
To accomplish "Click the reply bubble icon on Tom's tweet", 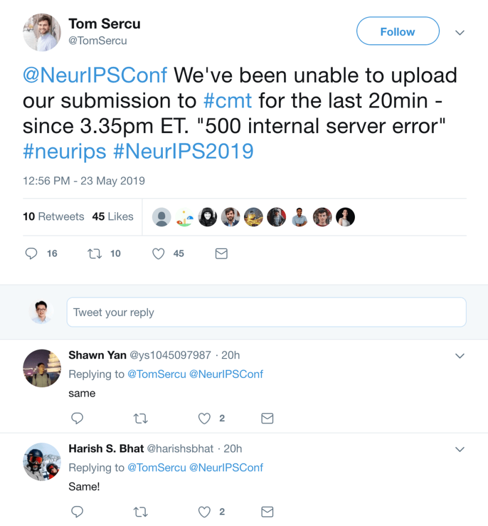I will coord(31,253).
